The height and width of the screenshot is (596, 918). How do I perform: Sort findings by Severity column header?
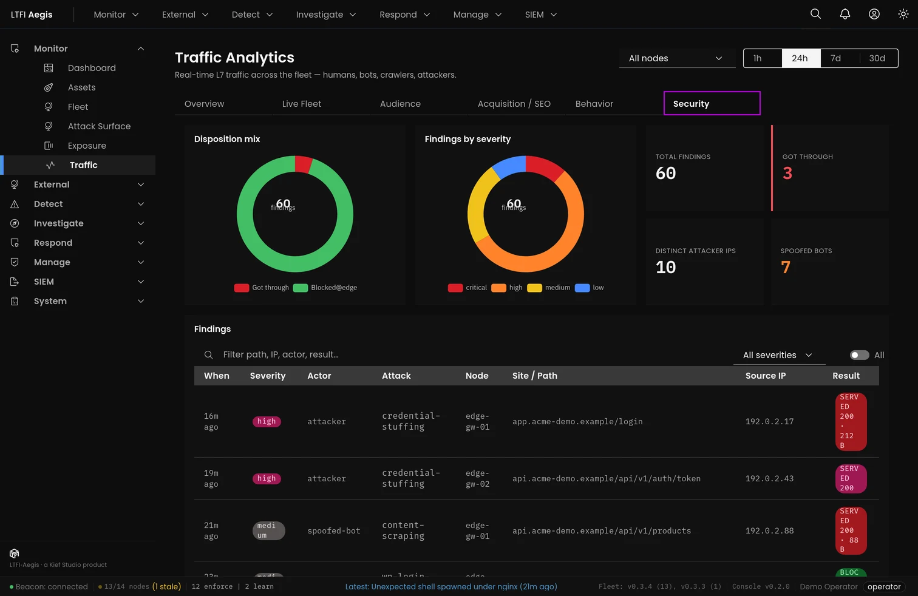coord(268,376)
